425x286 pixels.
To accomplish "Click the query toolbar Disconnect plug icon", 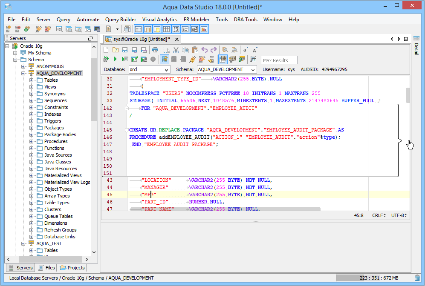I will tap(202, 59).
